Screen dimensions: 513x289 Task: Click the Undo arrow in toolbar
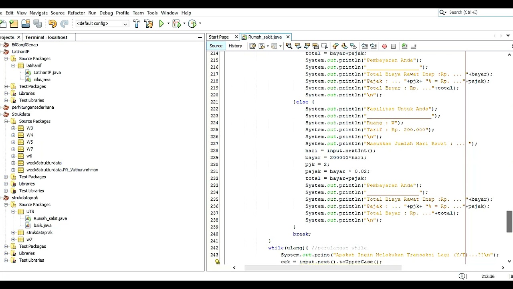[53, 24]
